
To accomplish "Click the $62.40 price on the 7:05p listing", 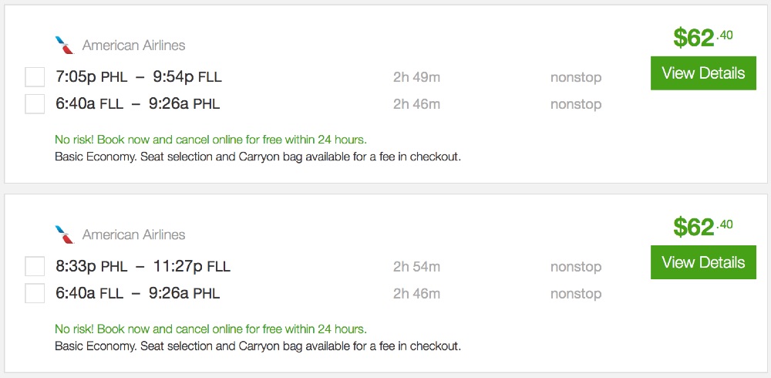I will point(702,37).
